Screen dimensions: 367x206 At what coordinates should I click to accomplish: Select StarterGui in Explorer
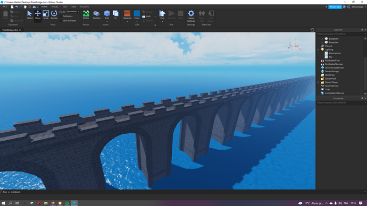tap(330, 75)
